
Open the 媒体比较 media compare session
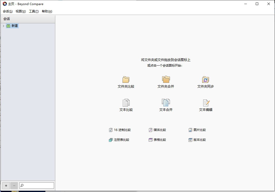coord(157,130)
